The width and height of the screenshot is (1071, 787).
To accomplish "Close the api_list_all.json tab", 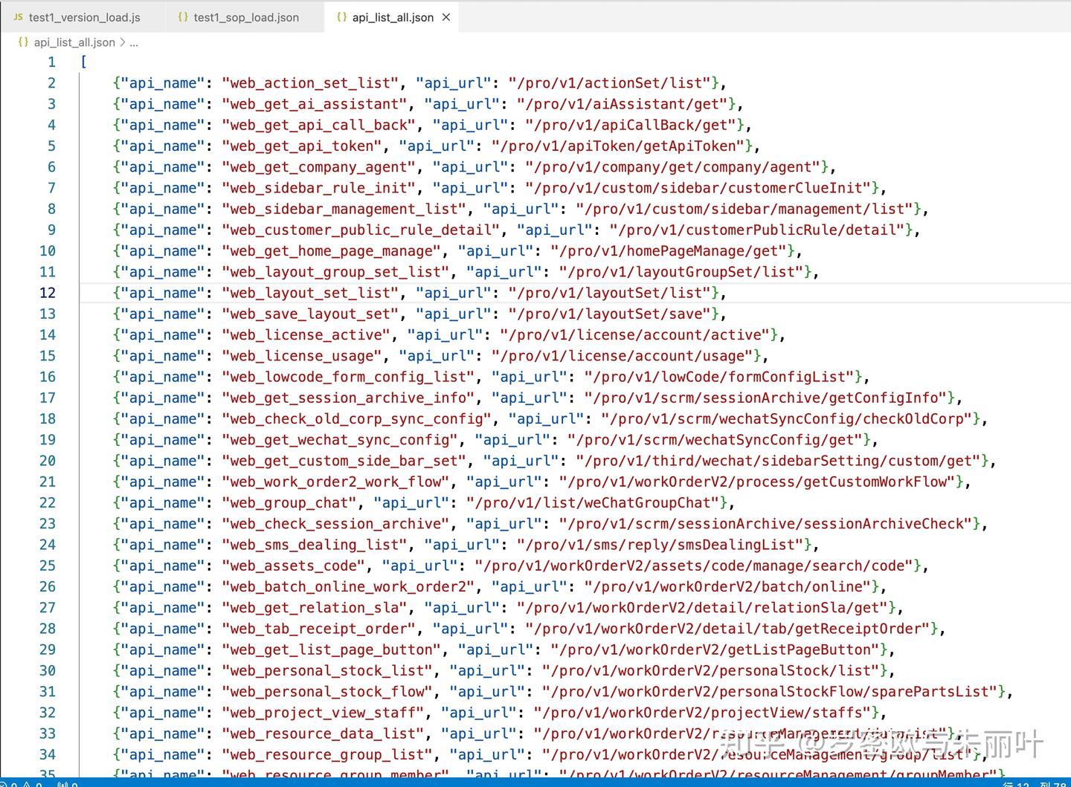I will 446,17.
